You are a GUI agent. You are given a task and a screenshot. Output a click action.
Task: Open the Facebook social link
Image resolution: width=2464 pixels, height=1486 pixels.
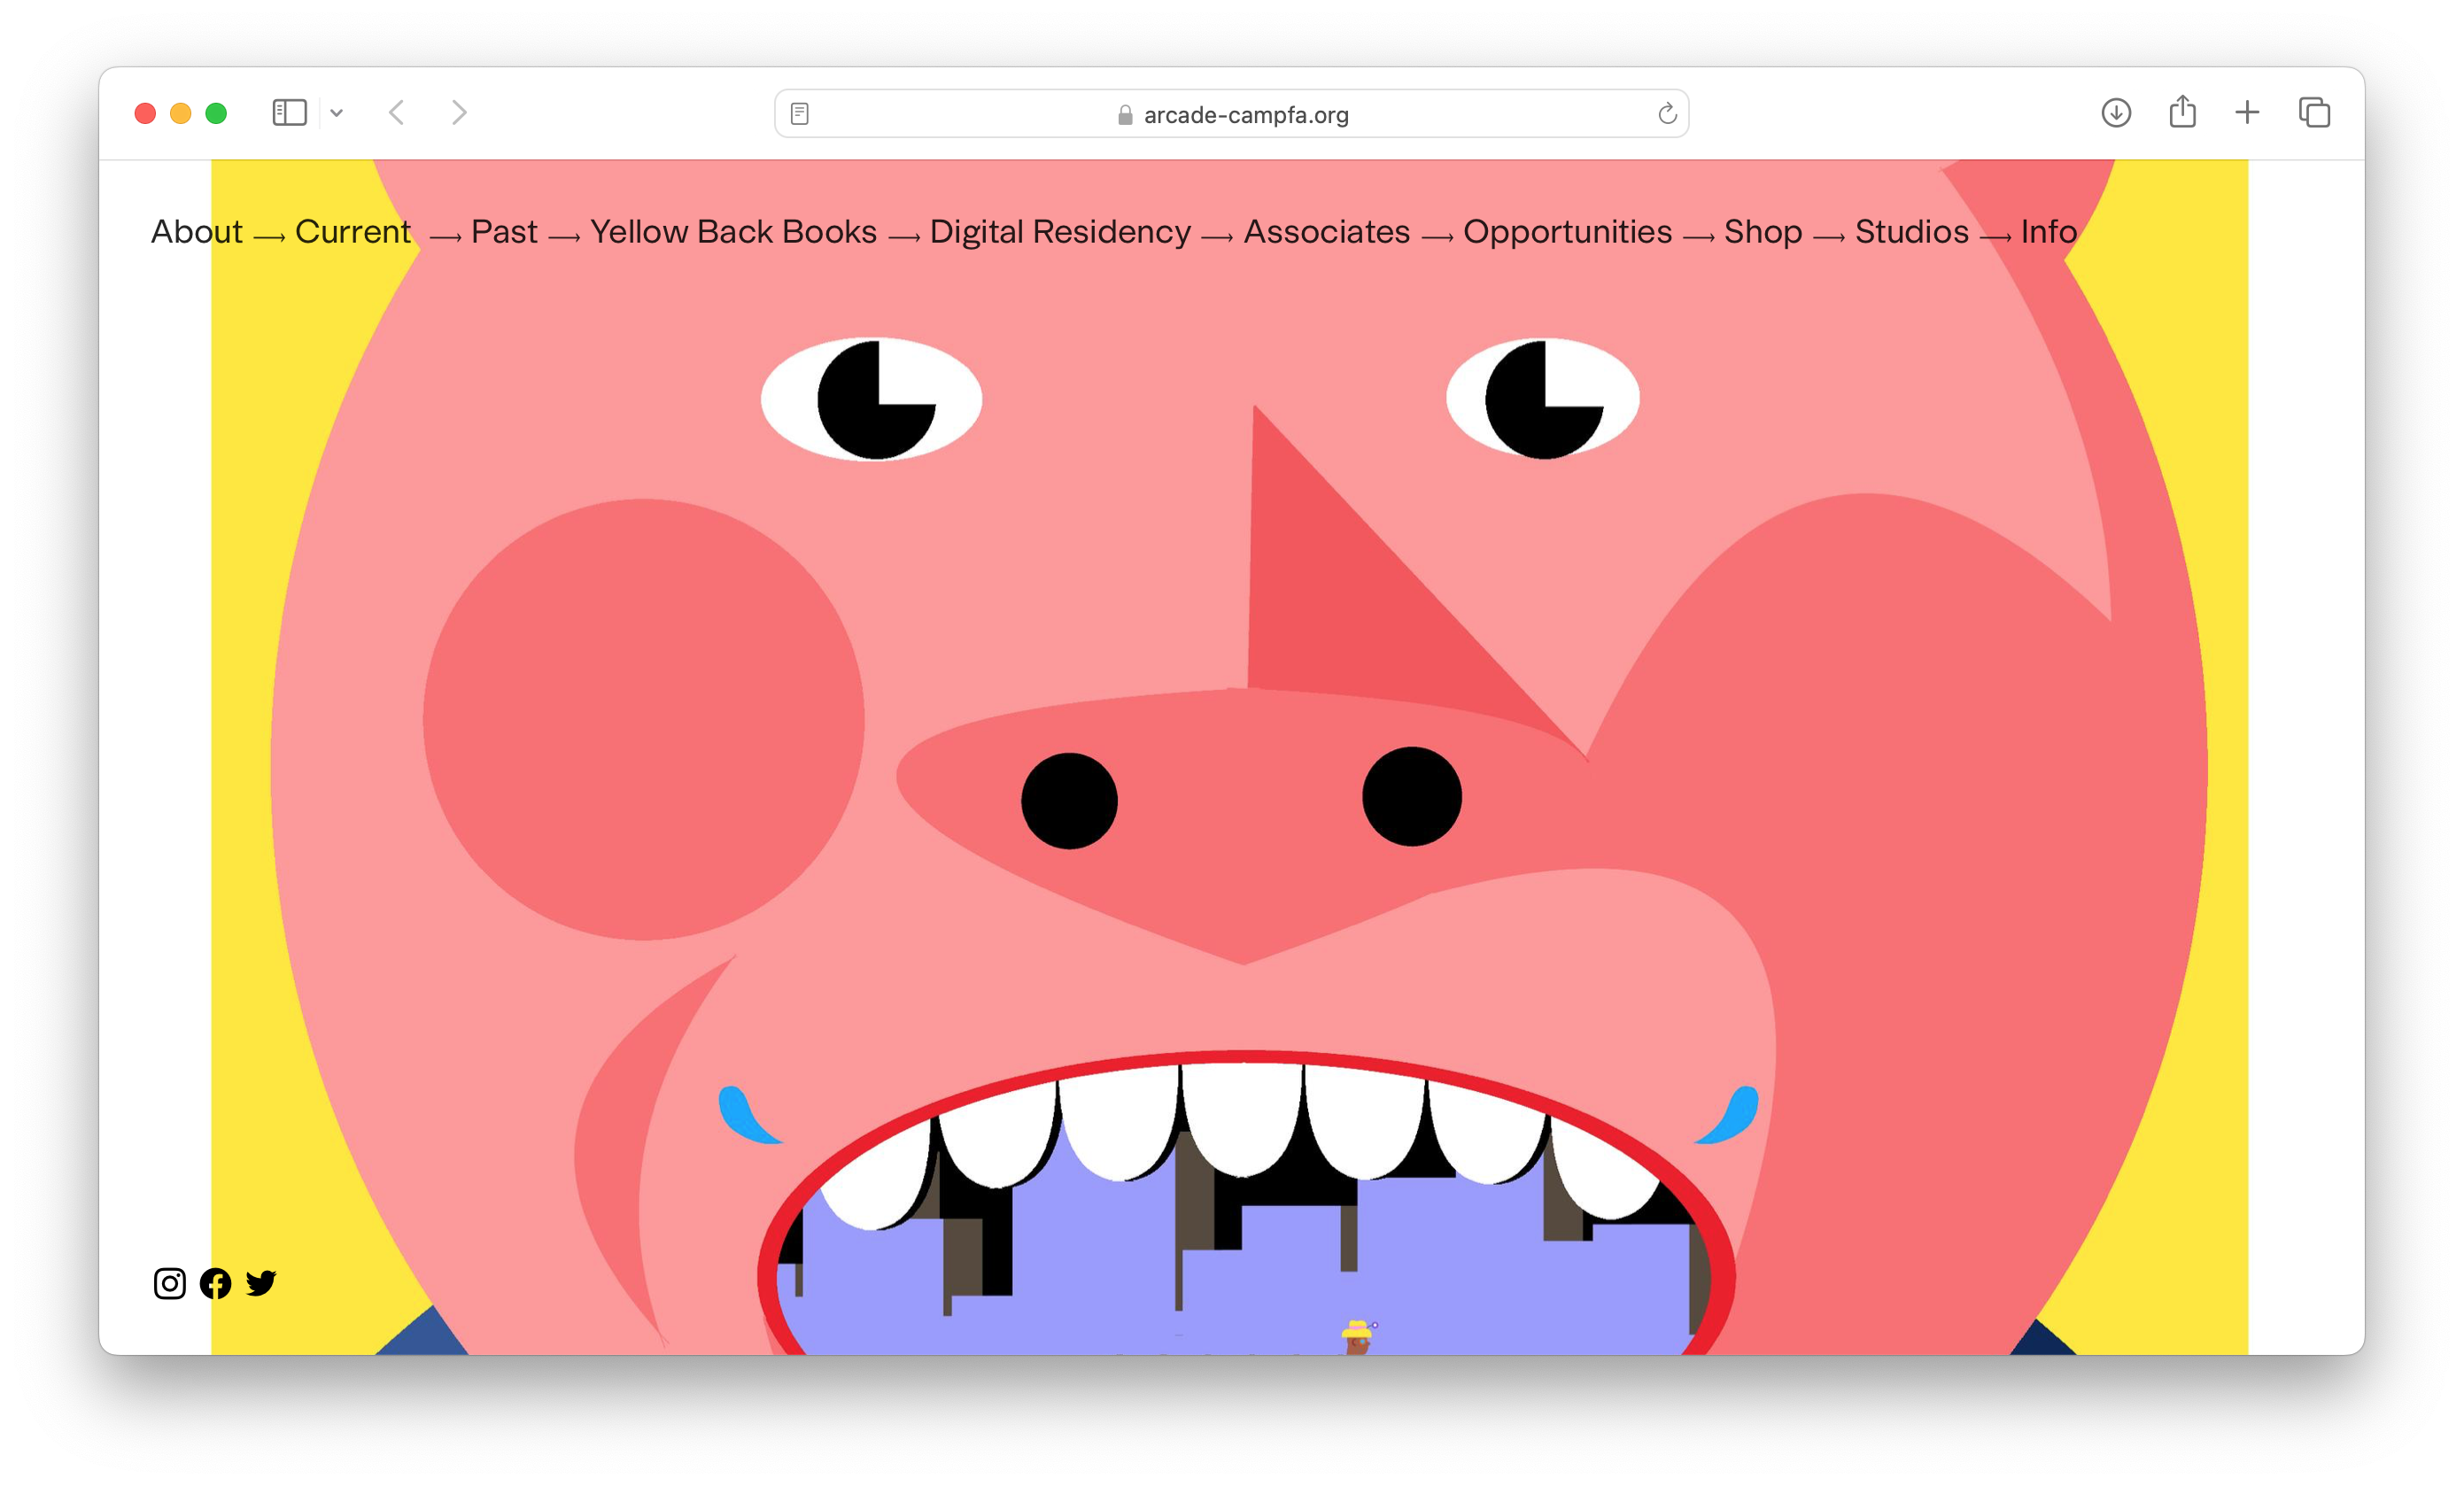click(x=215, y=1283)
